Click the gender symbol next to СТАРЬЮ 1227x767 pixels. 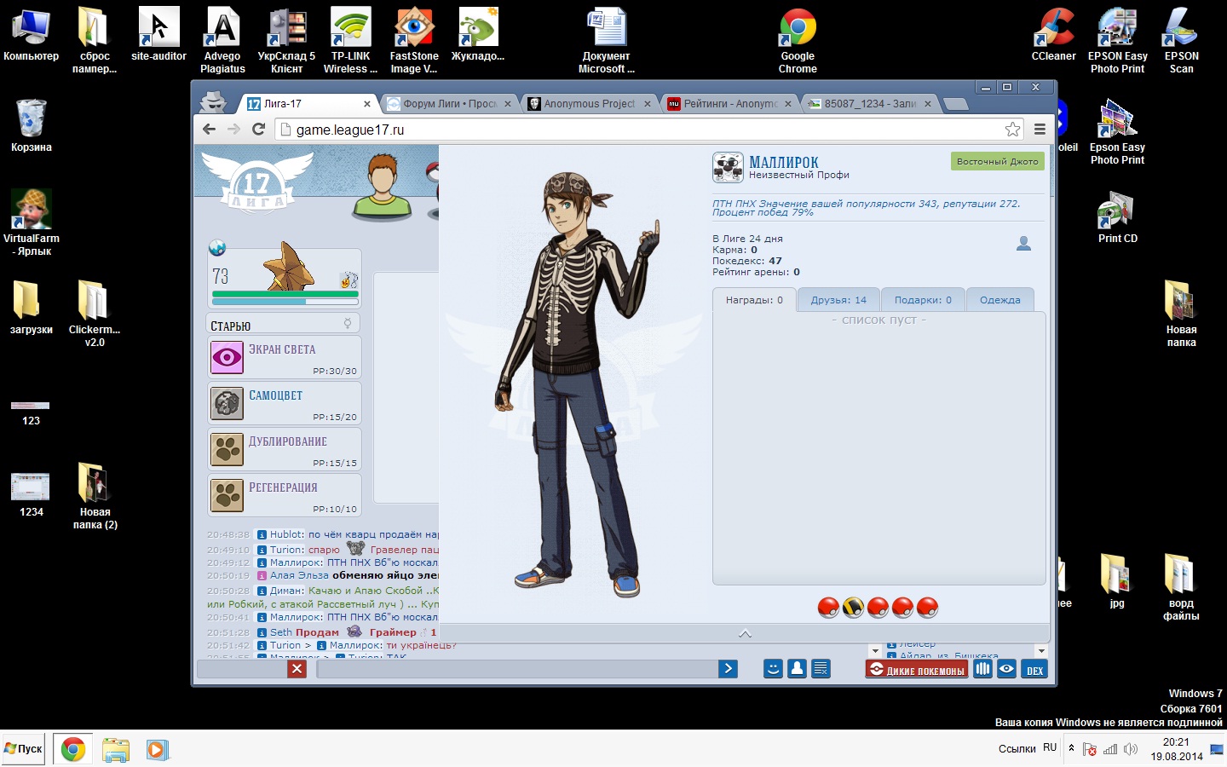coord(348,324)
